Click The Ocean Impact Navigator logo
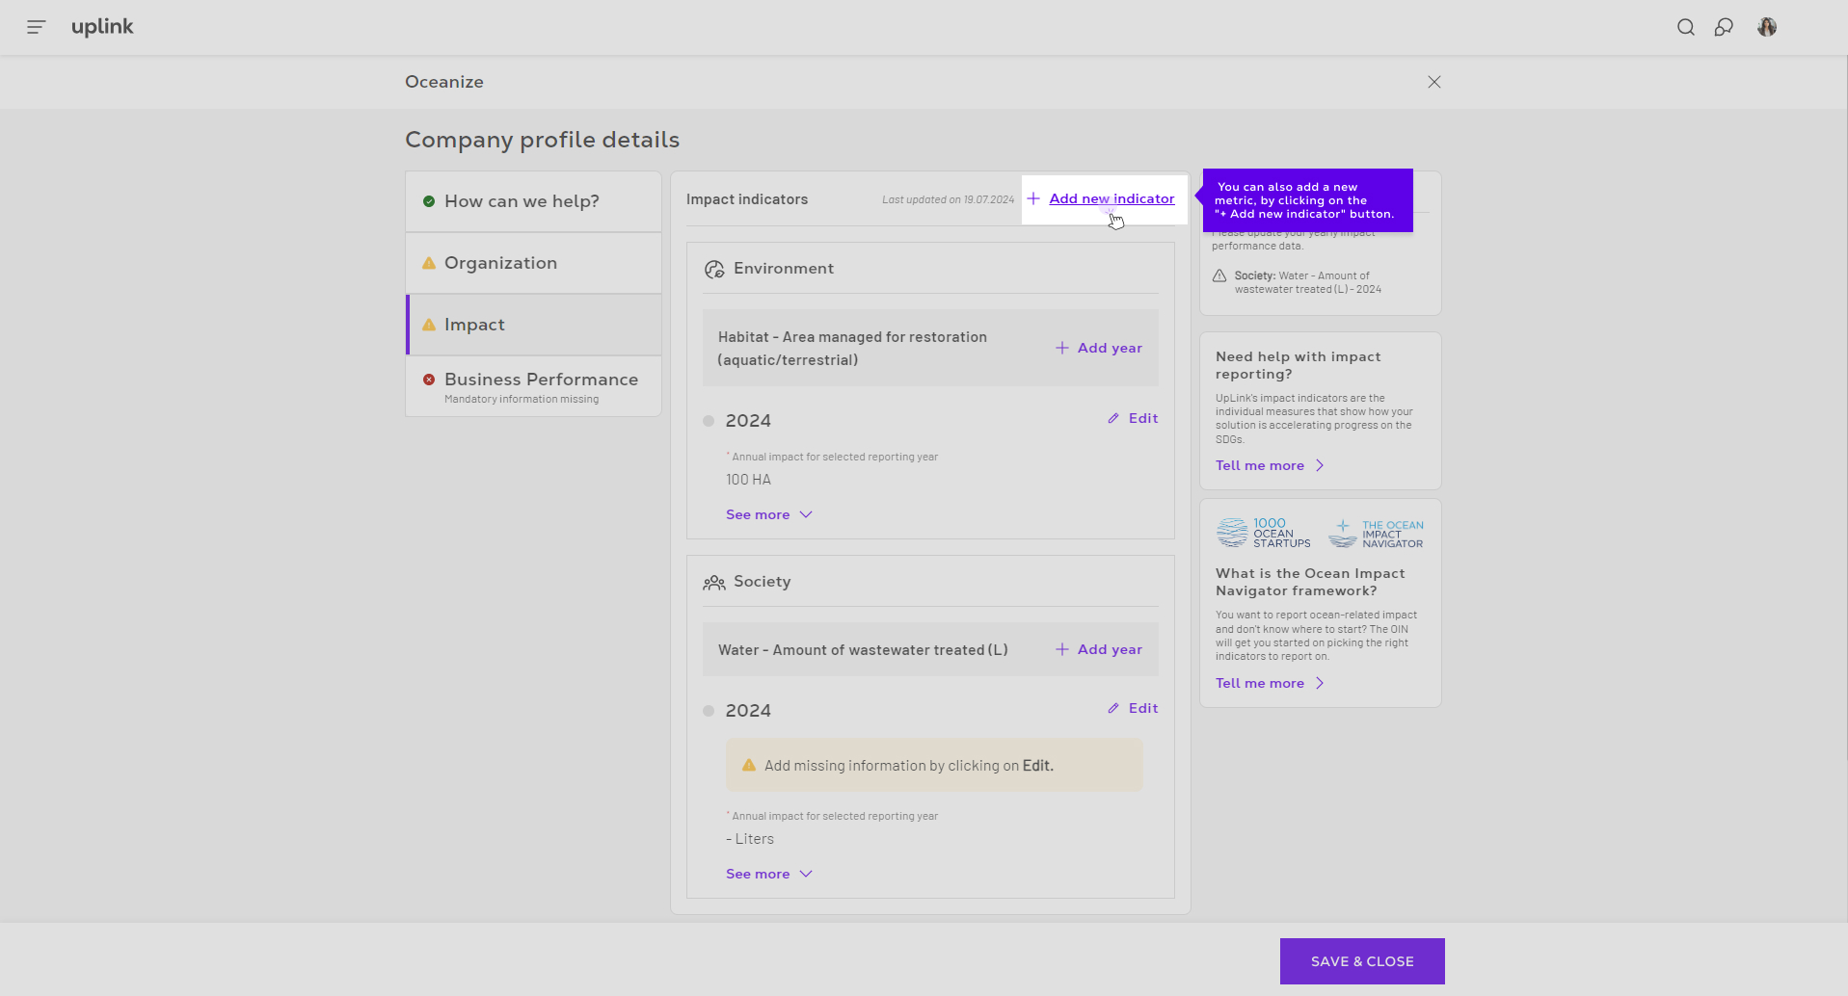Viewport: 1848px width, 996px height. [x=1376, y=534]
